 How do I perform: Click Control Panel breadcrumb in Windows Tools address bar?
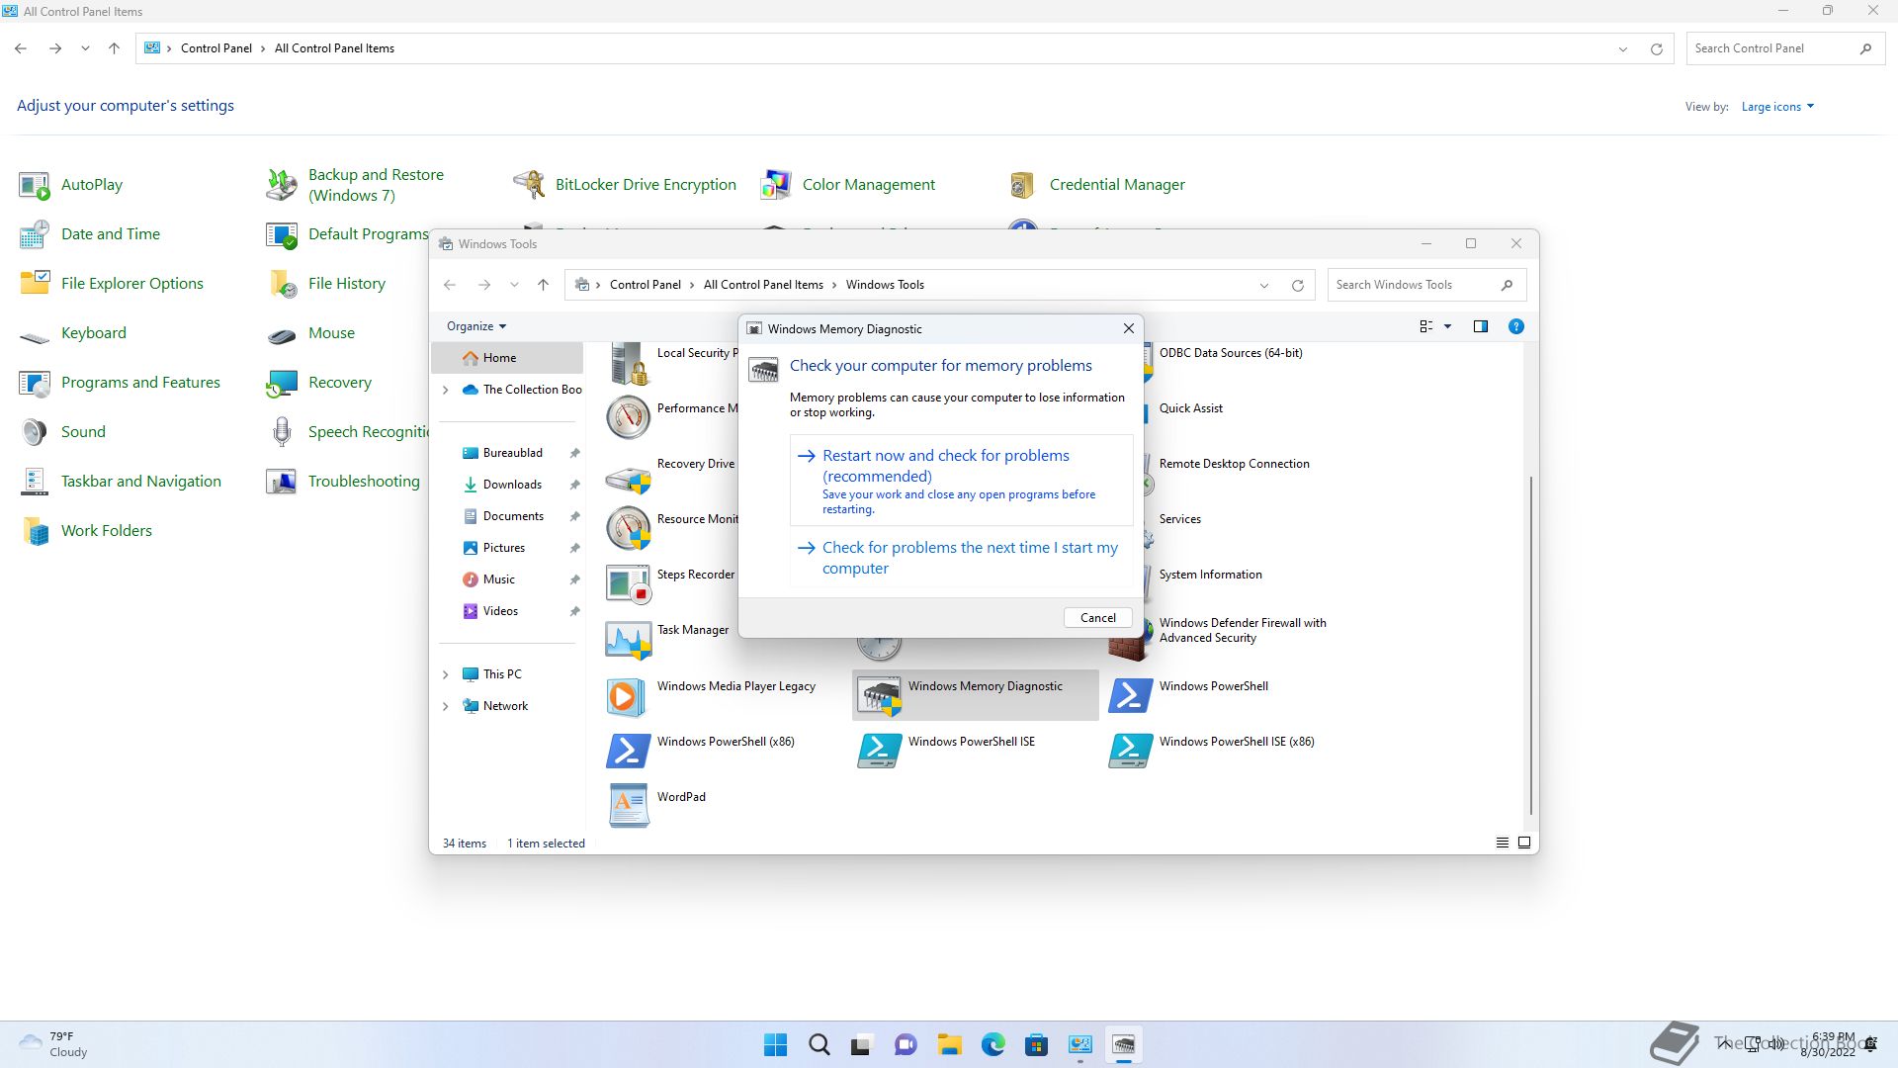(645, 285)
